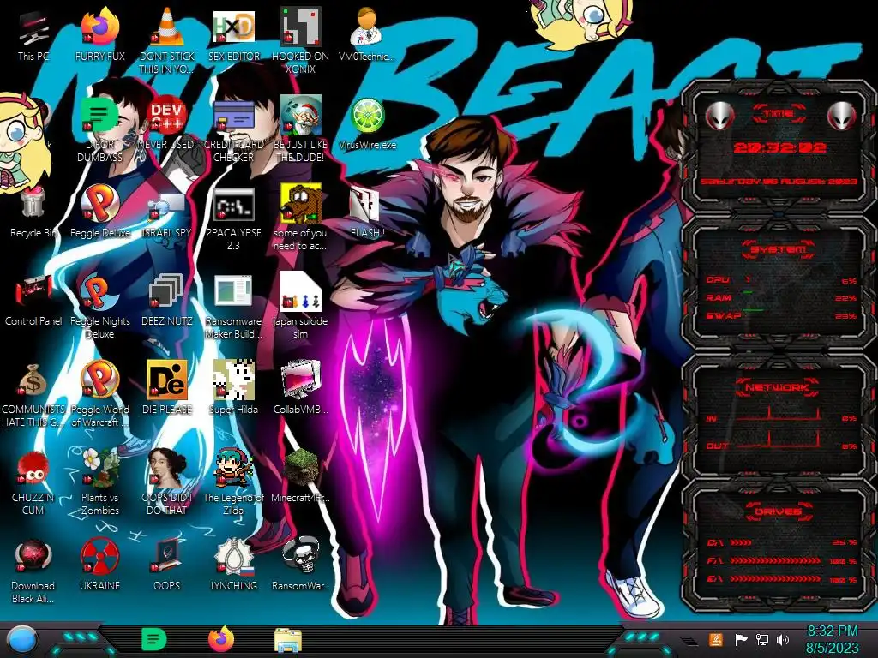Click the C:\ drive usage bar
This screenshot has height=658, width=878.
[x=781, y=542]
